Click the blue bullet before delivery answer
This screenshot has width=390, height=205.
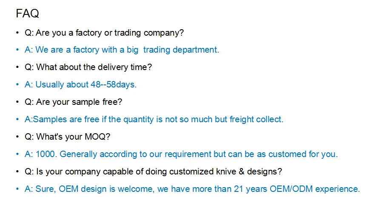17,84
